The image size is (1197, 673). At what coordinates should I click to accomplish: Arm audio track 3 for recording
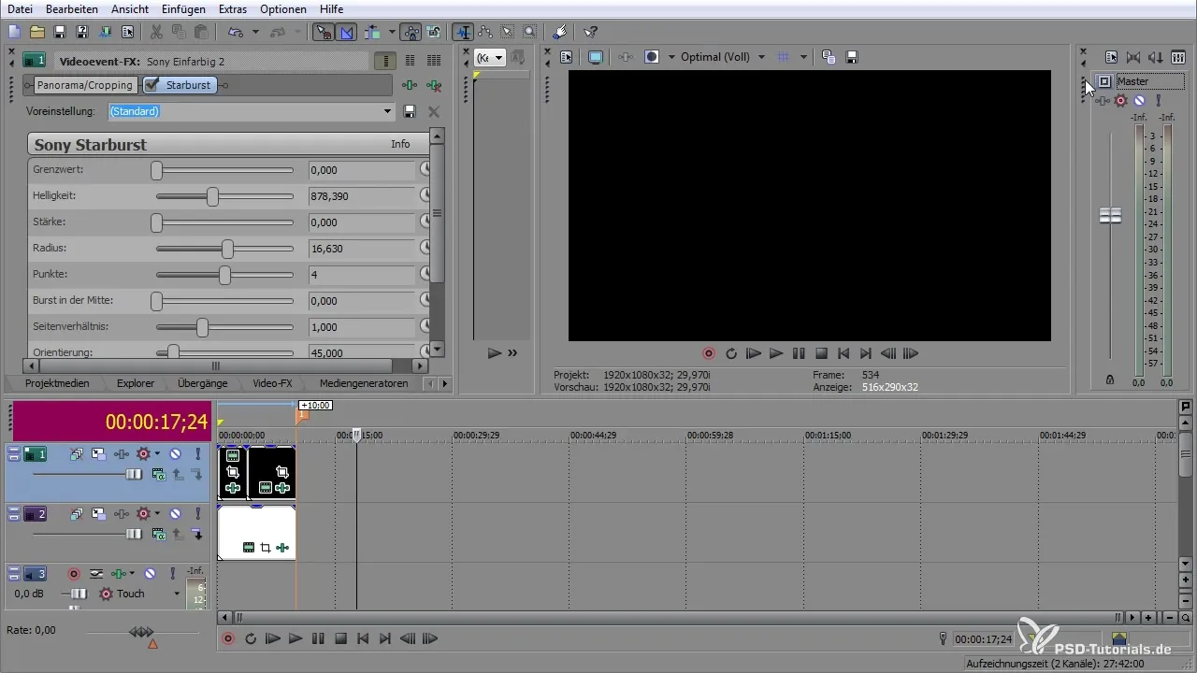[x=73, y=573]
